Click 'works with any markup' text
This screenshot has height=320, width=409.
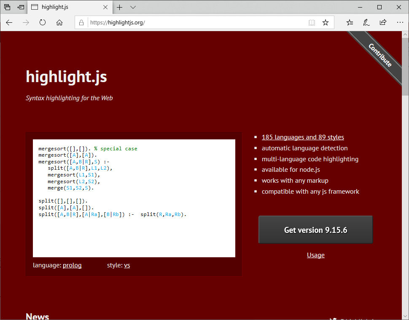pos(295,181)
